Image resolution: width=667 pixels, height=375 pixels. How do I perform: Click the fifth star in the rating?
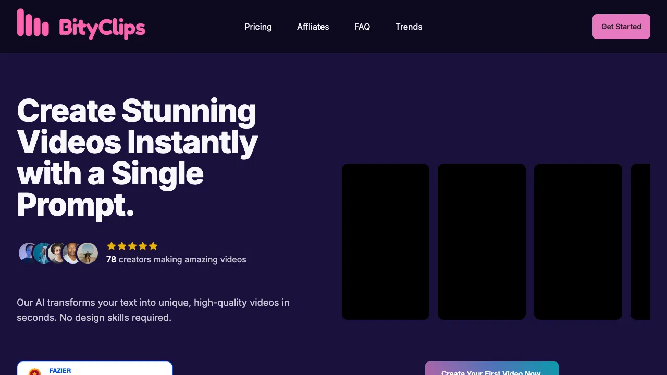[x=153, y=246]
